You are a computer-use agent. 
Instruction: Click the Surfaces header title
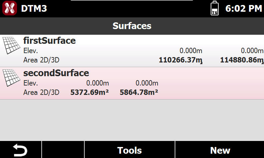point(132,26)
